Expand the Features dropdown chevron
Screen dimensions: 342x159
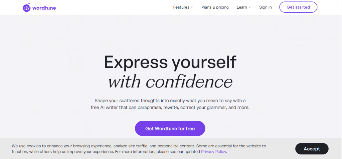192,7
